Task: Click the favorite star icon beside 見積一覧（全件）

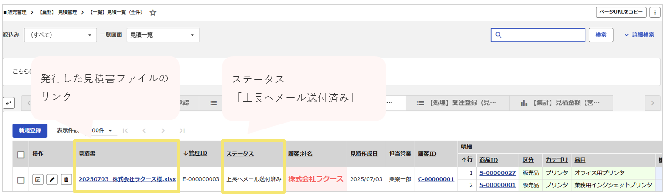Action: click(x=153, y=13)
